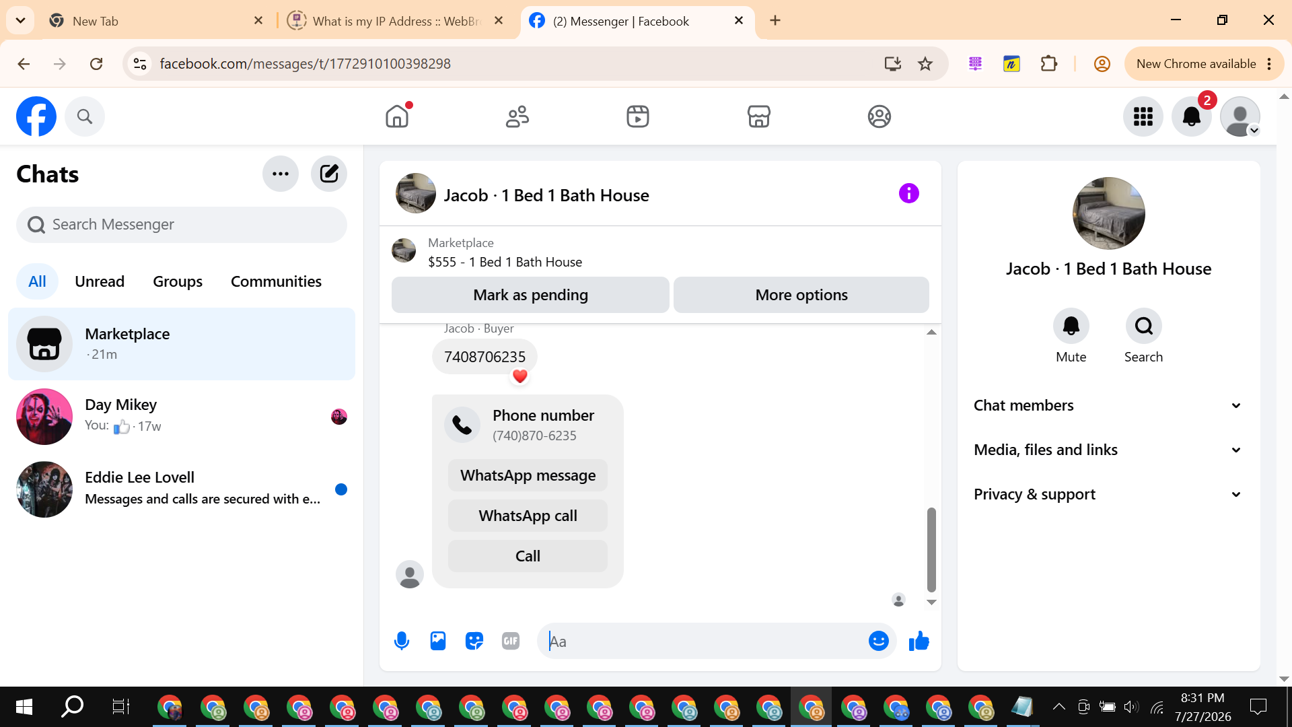Open the account profile avatar menu
This screenshot has width=1292, height=727.
1240,116
